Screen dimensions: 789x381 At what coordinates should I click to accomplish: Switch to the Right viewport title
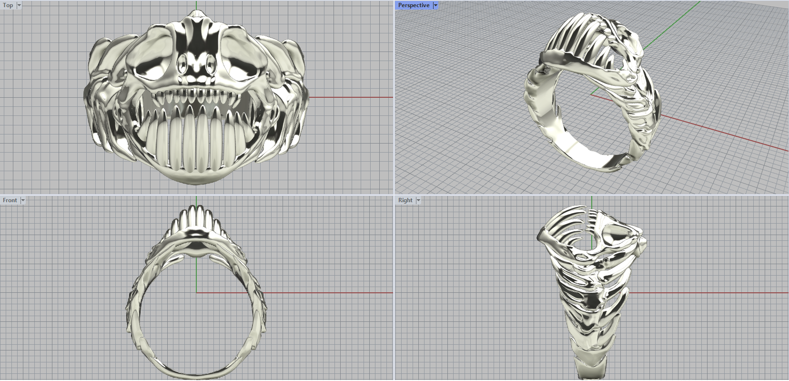(405, 200)
